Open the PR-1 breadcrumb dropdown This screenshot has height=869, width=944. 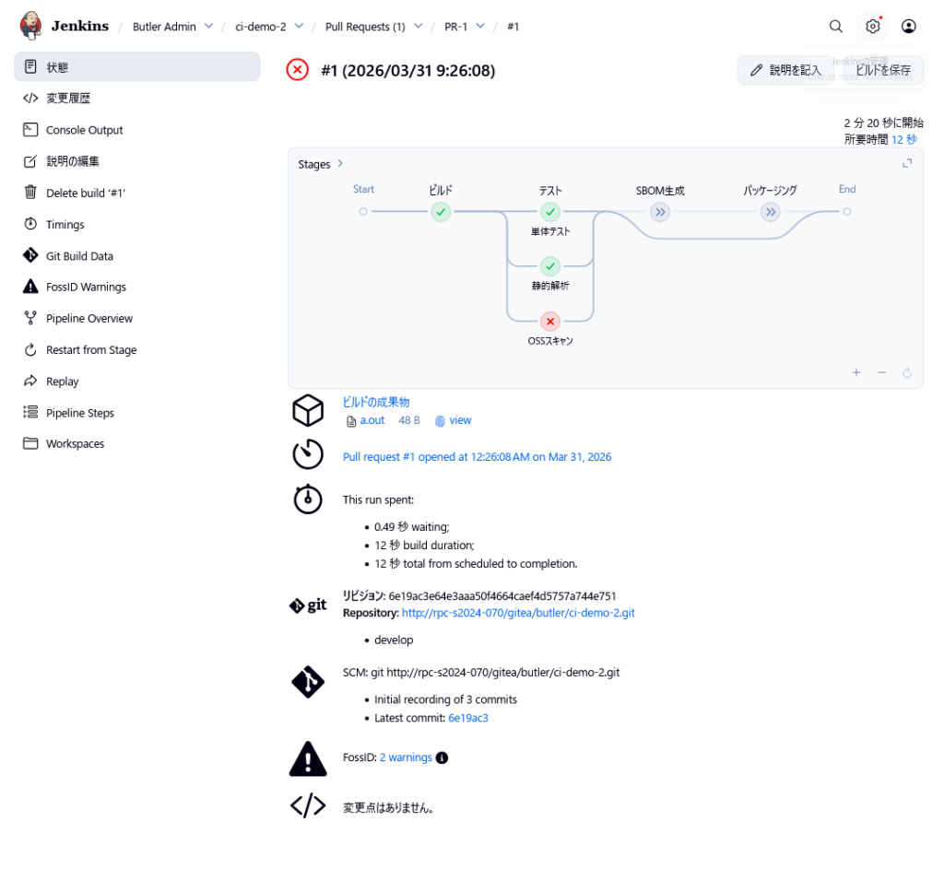479,27
